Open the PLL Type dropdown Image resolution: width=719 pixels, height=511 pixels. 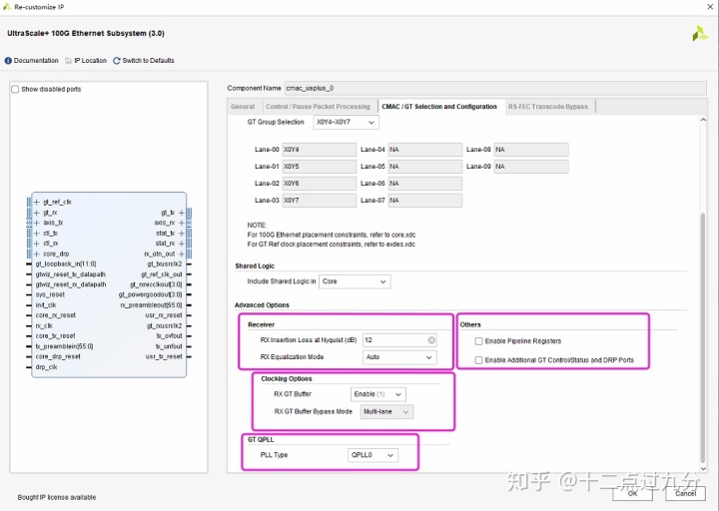(x=372, y=455)
